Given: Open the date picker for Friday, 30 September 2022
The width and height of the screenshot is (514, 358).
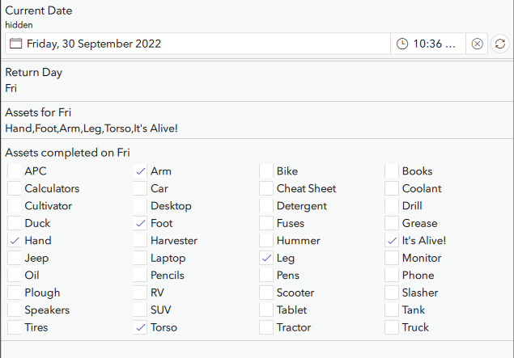Looking at the screenshot, I should tap(93, 44).
